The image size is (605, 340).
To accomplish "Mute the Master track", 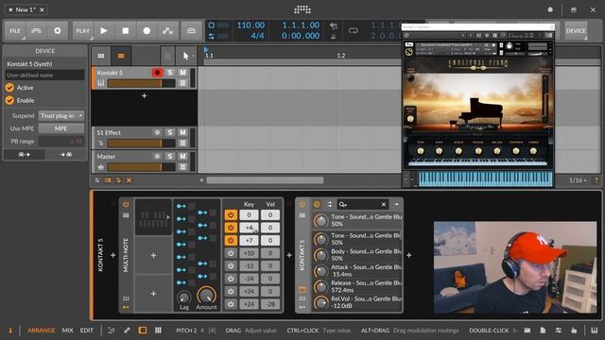I will pyautogui.click(x=182, y=156).
